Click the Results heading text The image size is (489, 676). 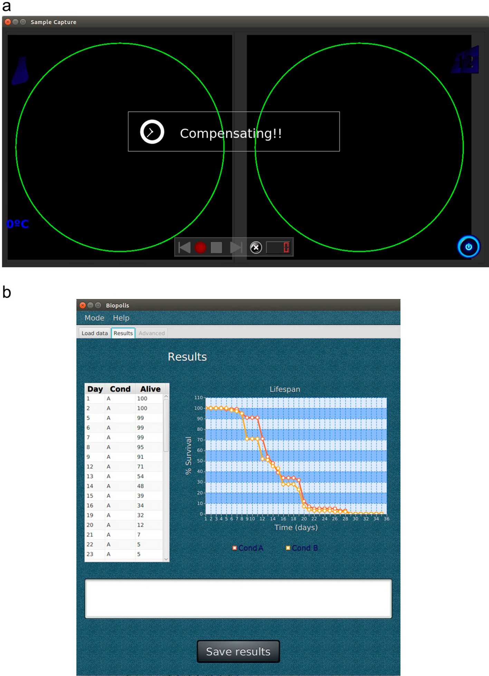187,357
